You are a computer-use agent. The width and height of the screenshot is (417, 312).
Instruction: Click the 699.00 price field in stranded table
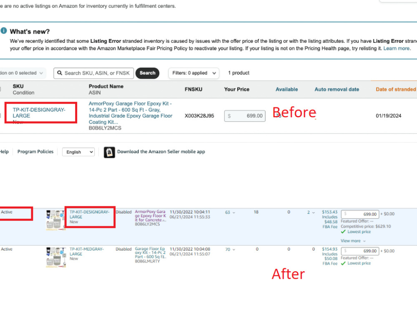[245, 116]
